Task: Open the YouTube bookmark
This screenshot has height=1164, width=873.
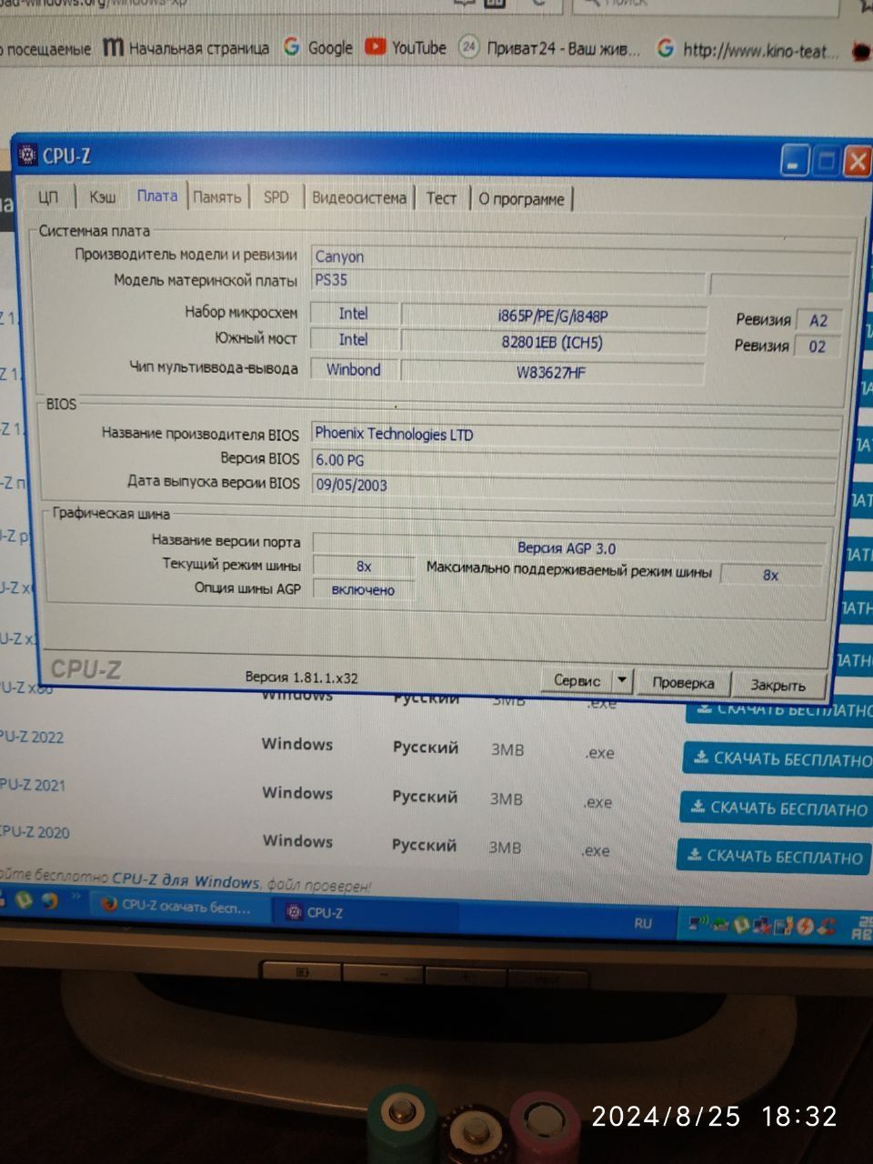Action: click(406, 47)
